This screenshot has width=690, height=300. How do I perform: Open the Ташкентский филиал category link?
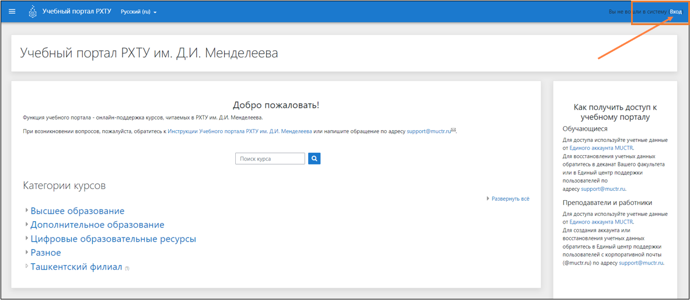point(76,267)
